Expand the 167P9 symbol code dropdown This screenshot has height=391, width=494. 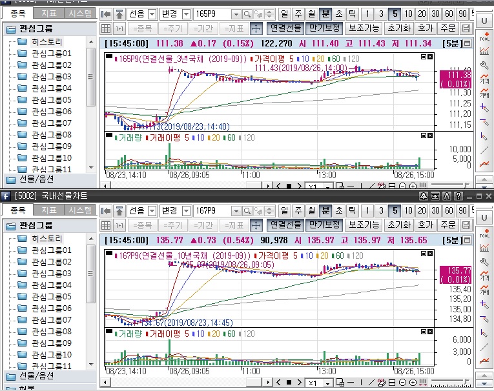pyautogui.click(x=235, y=210)
